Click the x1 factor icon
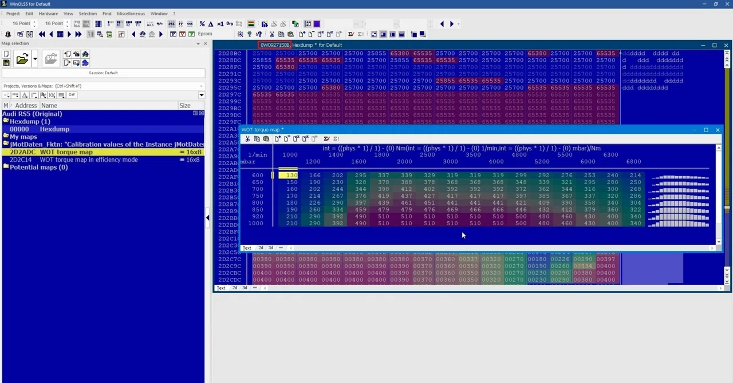The width and height of the screenshot is (733, 383). 220,23
